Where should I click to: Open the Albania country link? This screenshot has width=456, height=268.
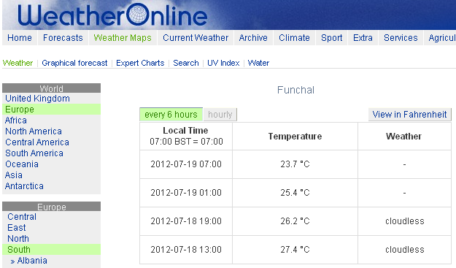pos(32,261)
